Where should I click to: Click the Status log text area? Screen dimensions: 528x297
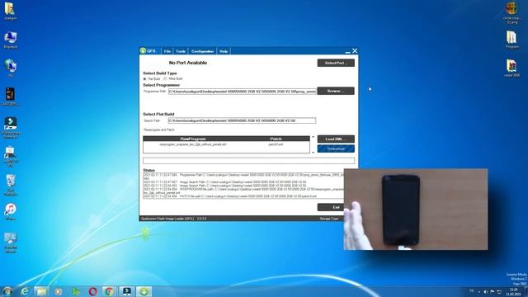(243, 186)
